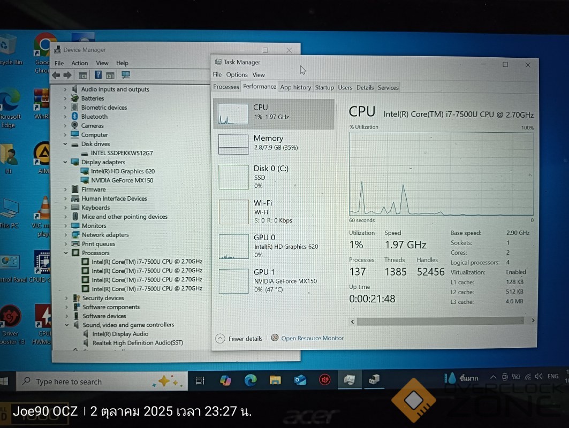Show hidden system tray icons chevron
569x428 pixels.
click(x=493, y=377)
